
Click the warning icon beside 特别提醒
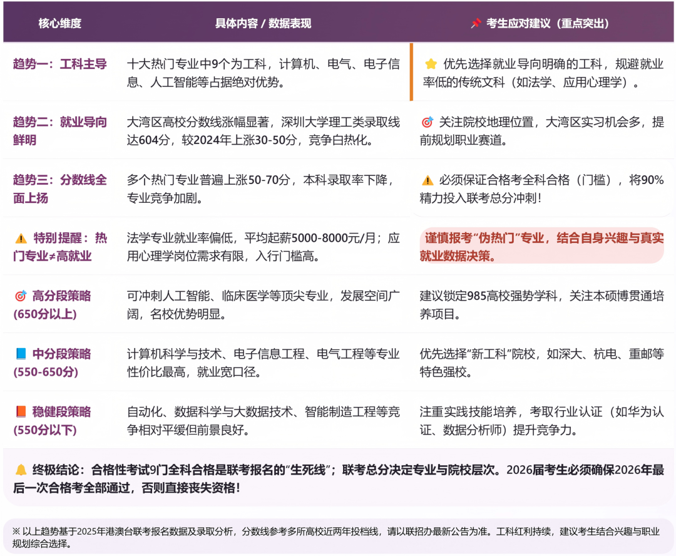click(21, 238)
